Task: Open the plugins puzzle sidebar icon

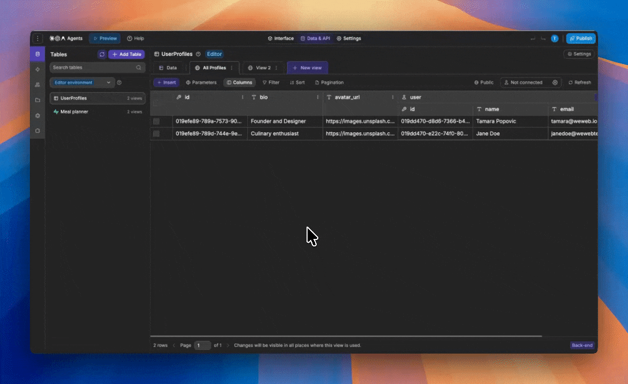Action: (37, 131)
